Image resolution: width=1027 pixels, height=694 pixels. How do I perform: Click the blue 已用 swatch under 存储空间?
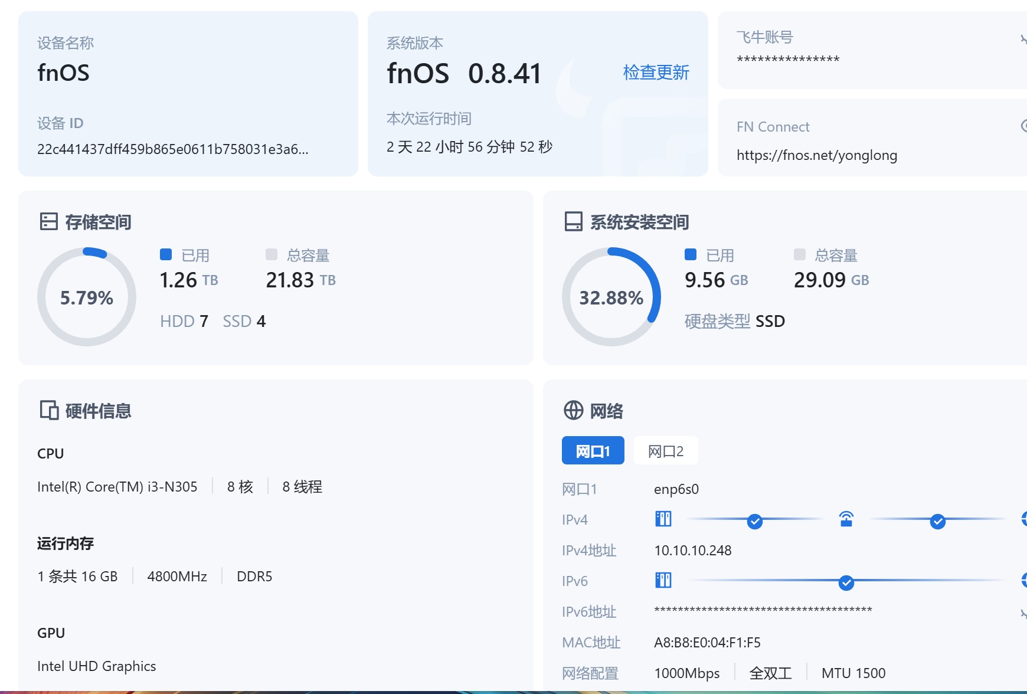(x=166, y=254)
